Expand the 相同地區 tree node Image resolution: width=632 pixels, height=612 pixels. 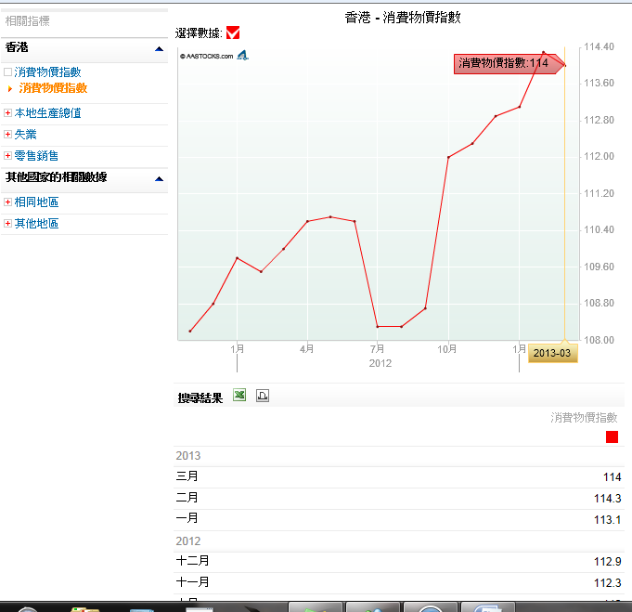point(7,202)
